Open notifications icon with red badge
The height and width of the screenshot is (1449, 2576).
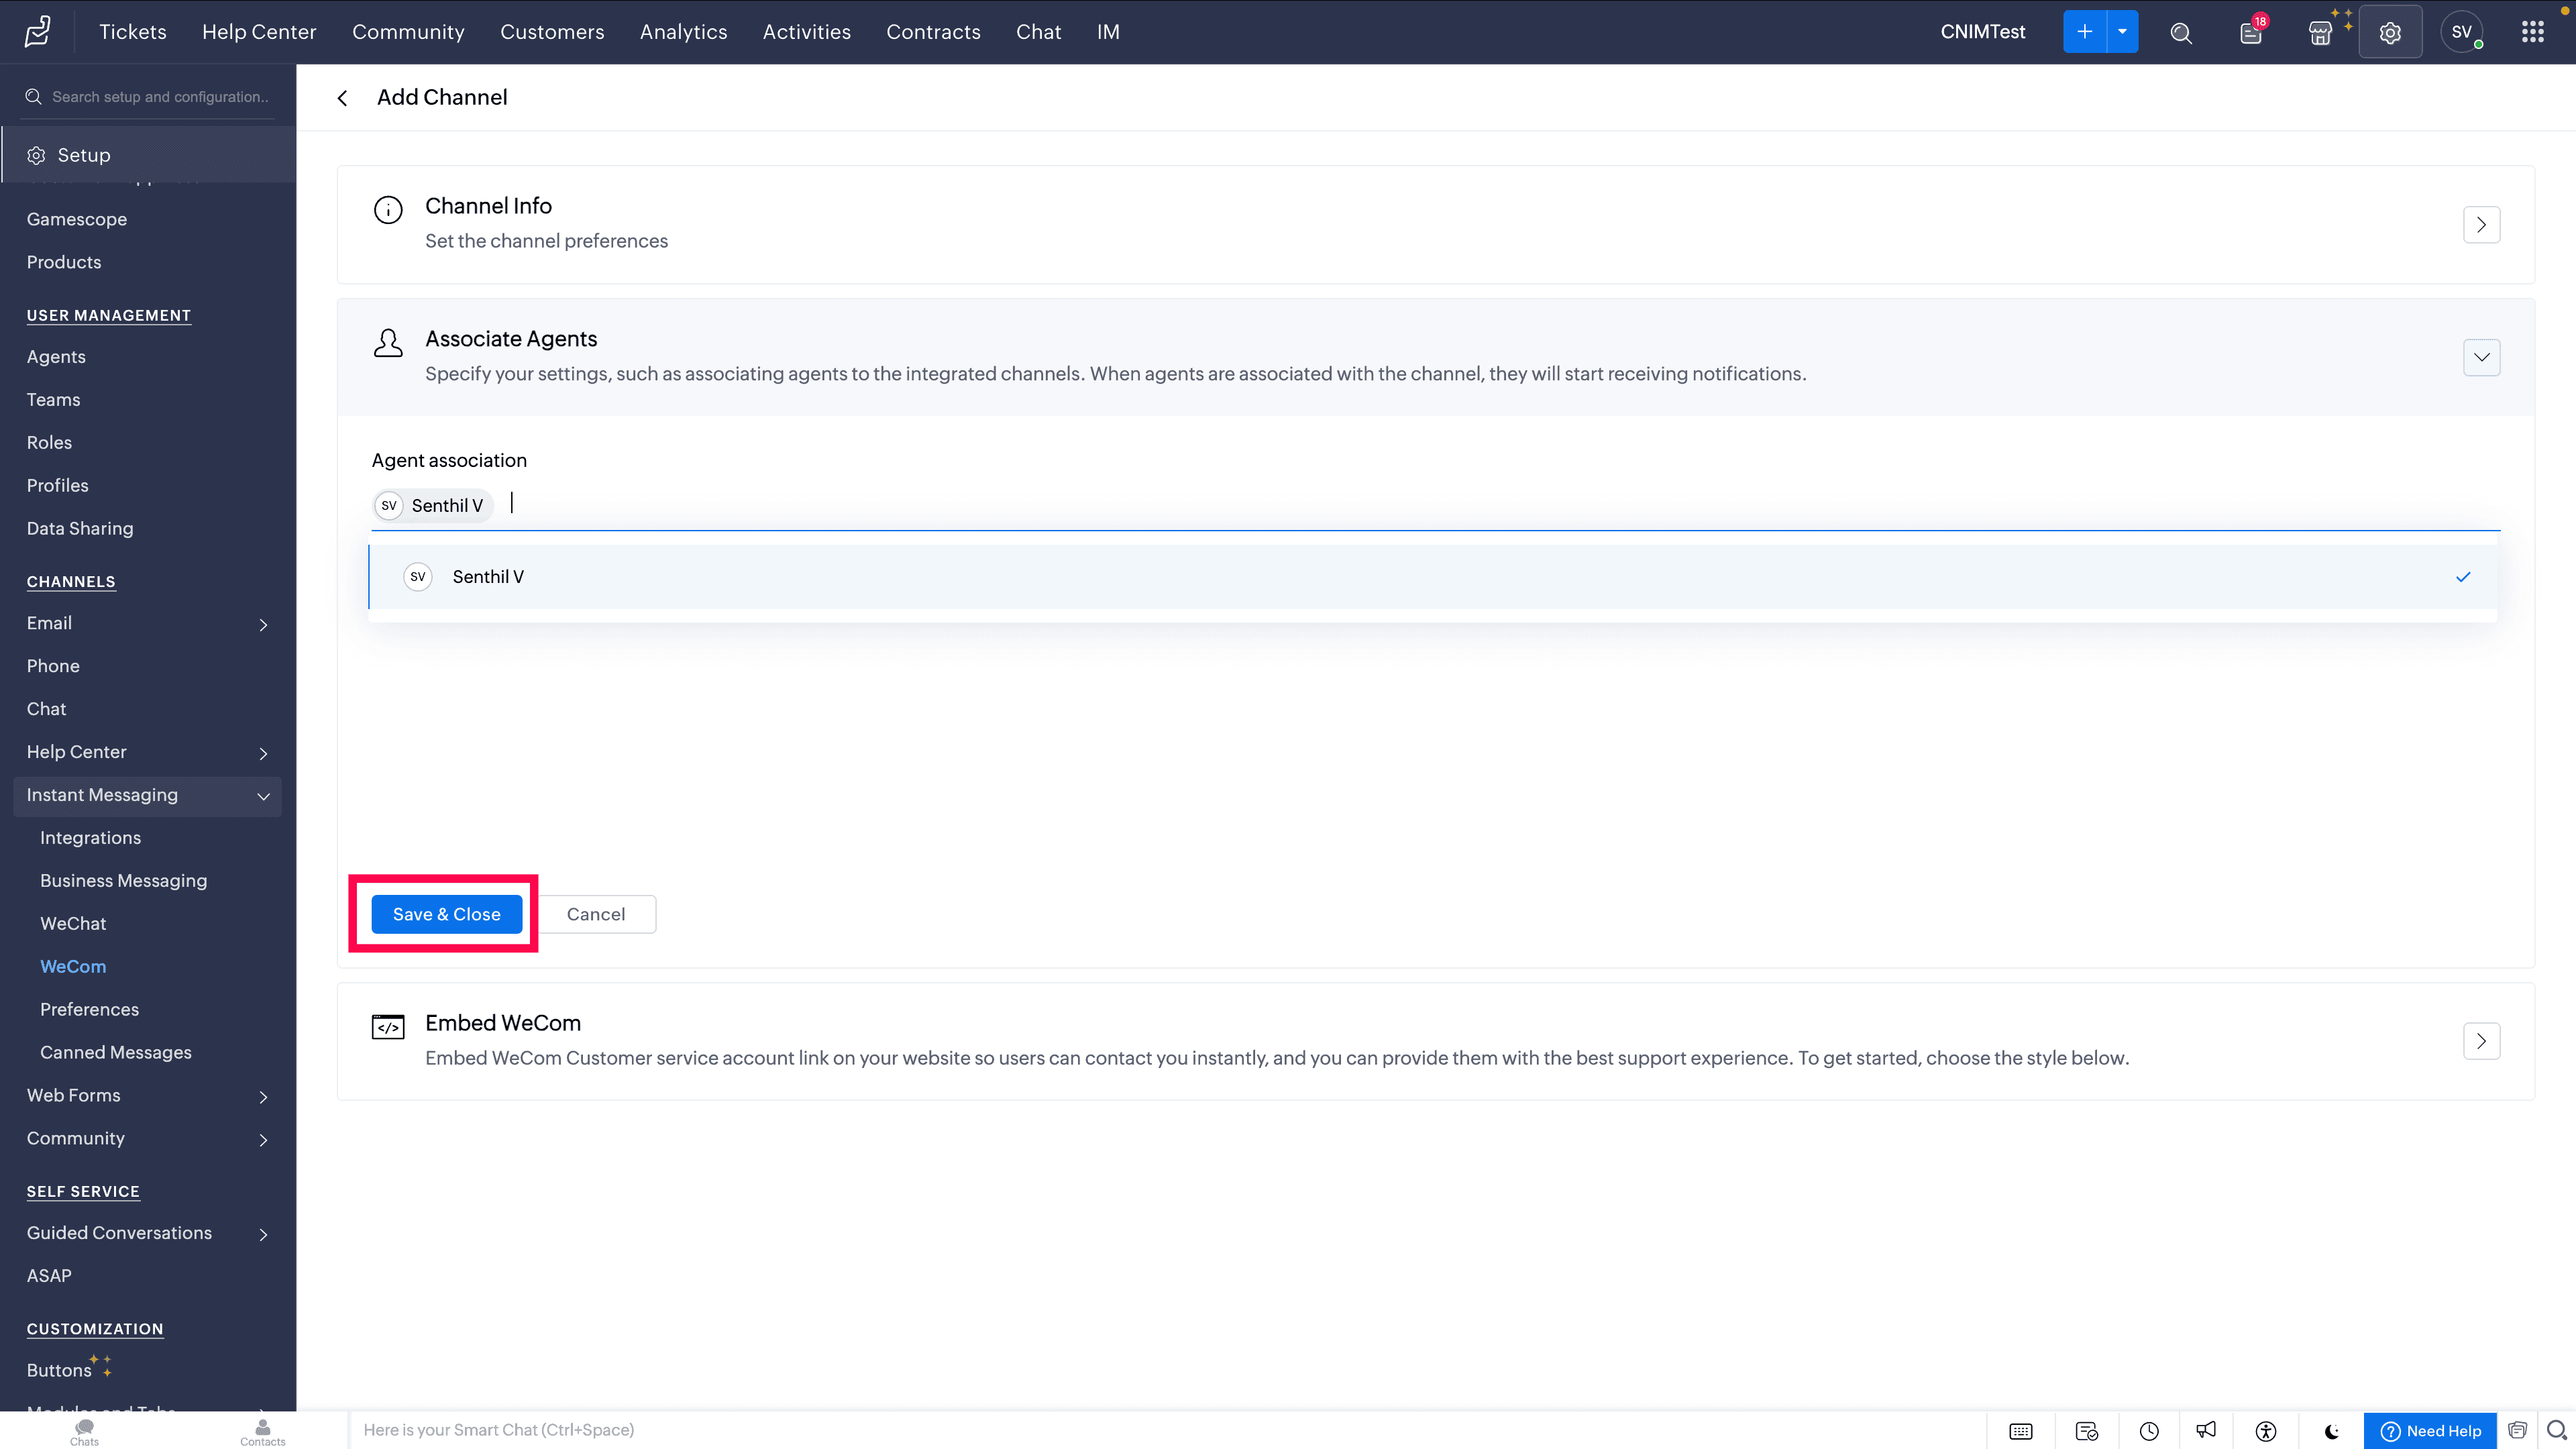click(x=2250, y=33)
